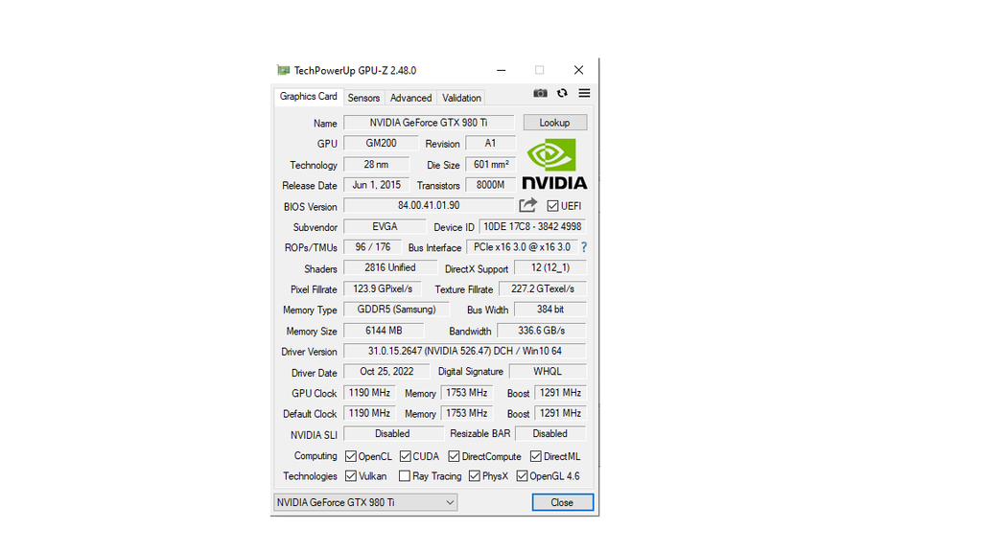Toggle the PhysX checkbox
Viewport: 982px width, 552px height.
point(474,476)
